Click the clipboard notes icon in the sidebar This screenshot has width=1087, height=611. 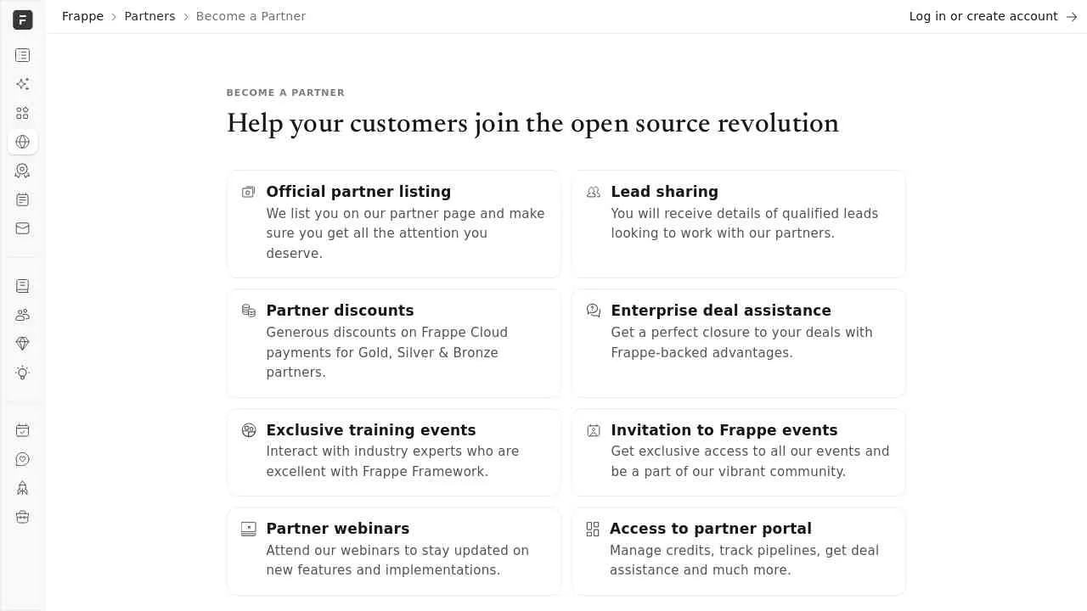[22, 199]
